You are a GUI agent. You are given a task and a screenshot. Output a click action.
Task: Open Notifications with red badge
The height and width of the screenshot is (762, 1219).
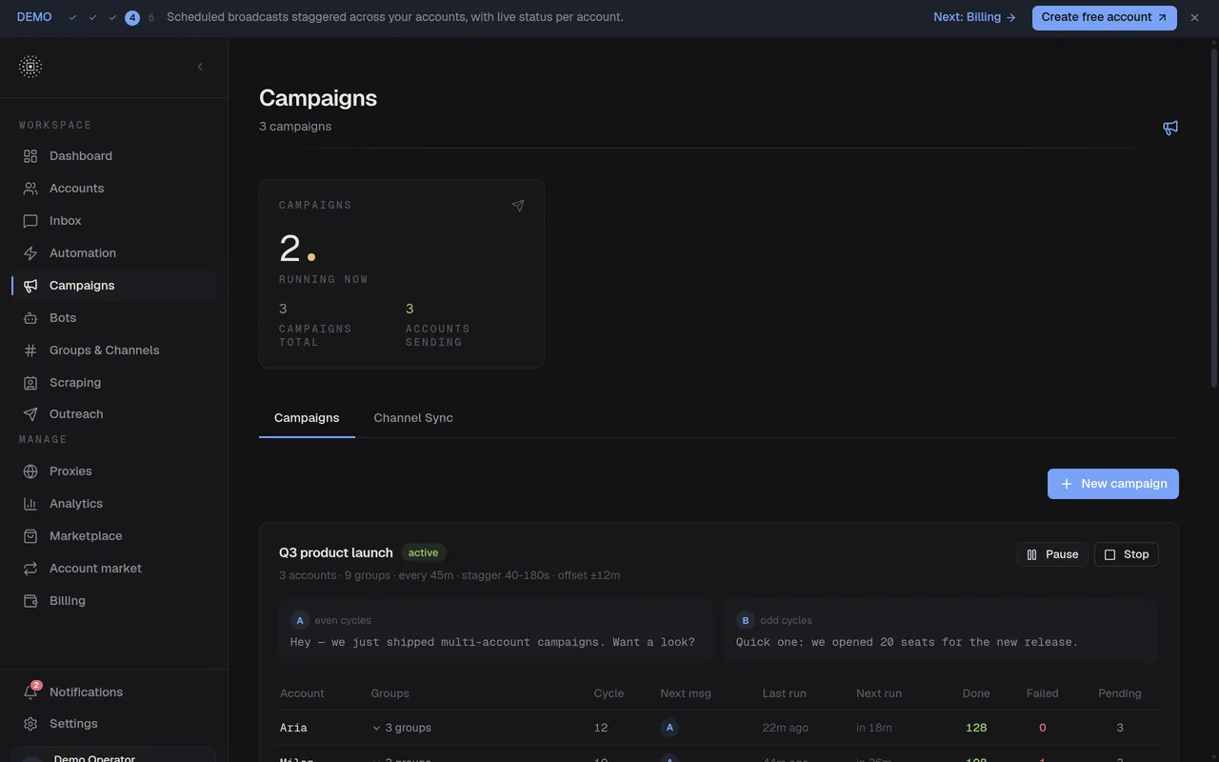[114, 692]
